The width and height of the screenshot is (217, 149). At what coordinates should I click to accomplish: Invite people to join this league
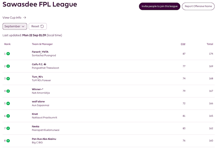click(x=159, y=6)
